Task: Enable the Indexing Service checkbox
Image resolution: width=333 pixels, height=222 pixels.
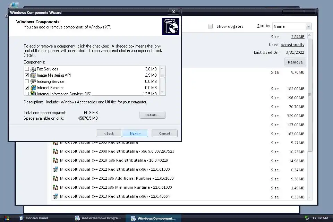Action: (x=27, y=82)
